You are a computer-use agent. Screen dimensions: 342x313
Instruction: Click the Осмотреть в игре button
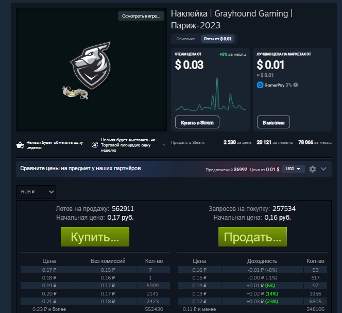pos(141,16)
